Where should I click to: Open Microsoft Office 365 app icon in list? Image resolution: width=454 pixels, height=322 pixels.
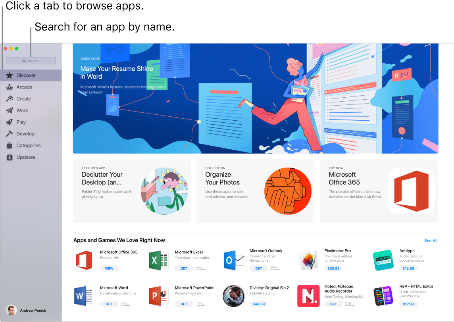pyautogui.click(x=84, y=260)
